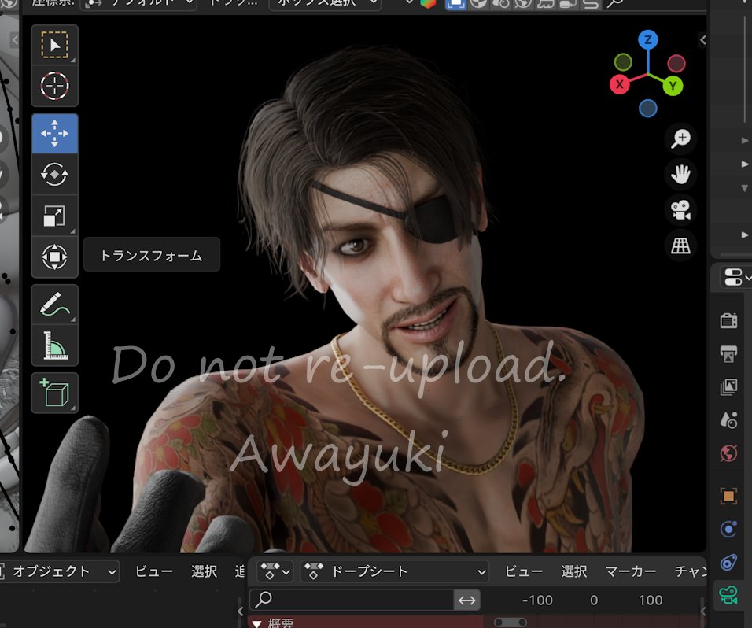Toggle the invert filter arrows button
The image size is (752, 628).
pyautogui.click(x=467, y=600)
